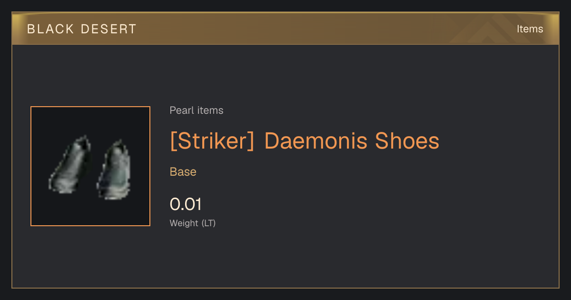The height and width of the screenshot is (300, 571).
Task: Click the word Striker in title
Action: point(212,141)
